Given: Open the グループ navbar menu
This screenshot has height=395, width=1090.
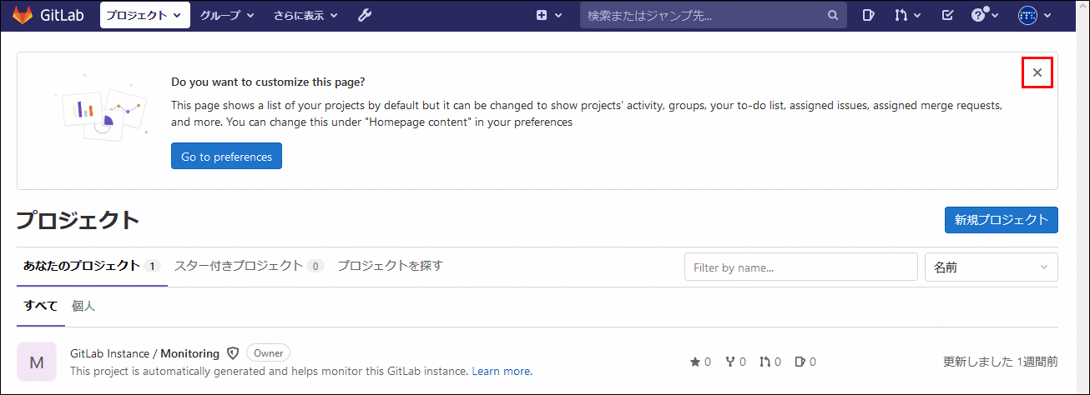Looking at the screenshot, I should pyautogui.click(x=227, y=15).
